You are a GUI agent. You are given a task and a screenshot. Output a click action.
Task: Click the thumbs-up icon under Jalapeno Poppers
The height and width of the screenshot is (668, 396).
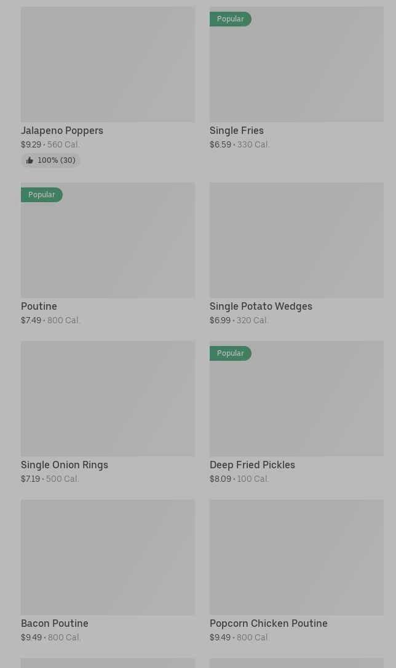click(30, 160)
